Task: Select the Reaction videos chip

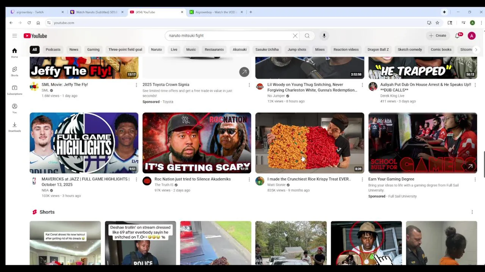Action: [x=346, y=49]
